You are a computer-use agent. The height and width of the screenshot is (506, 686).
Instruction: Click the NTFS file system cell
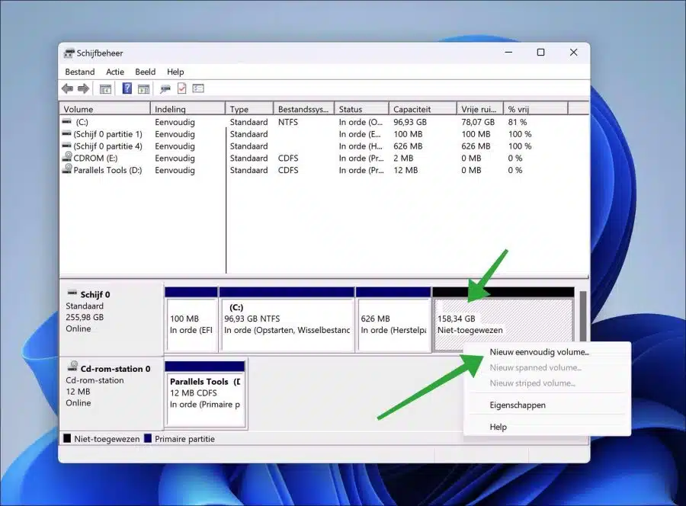288,122
